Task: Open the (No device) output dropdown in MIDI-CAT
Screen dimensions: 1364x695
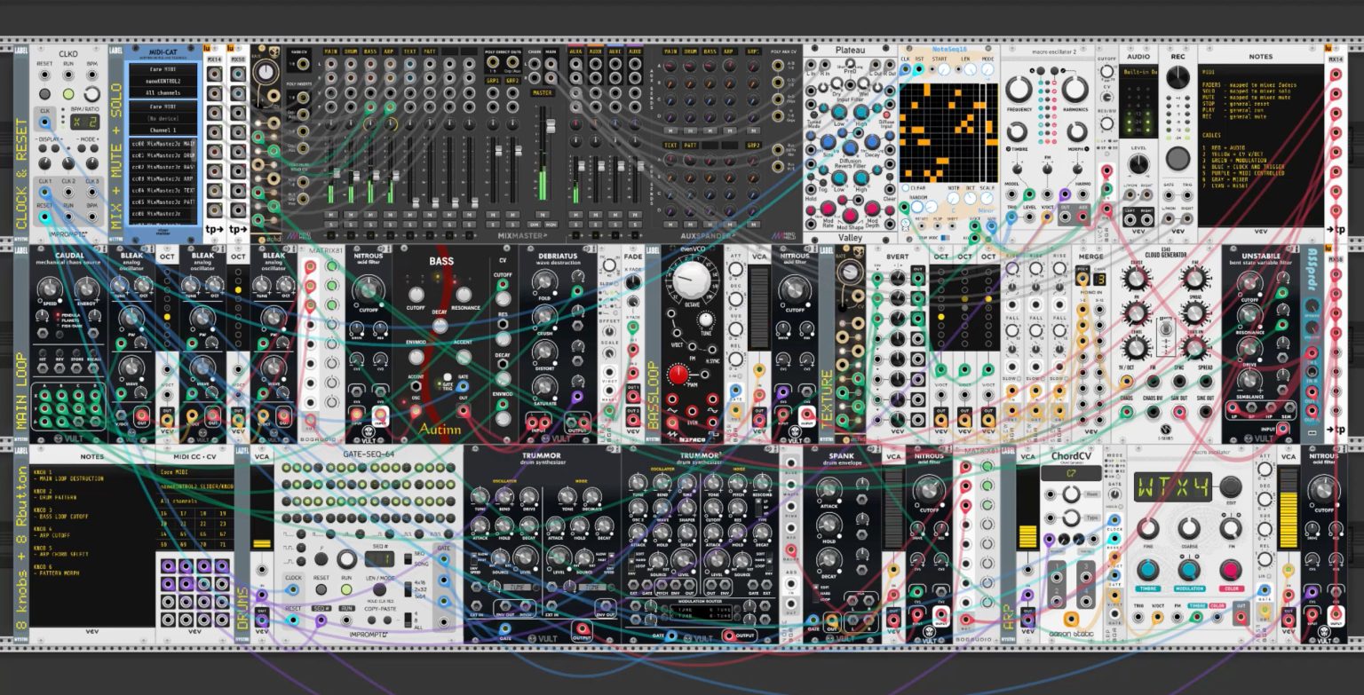Action: [x=162, y=118]
